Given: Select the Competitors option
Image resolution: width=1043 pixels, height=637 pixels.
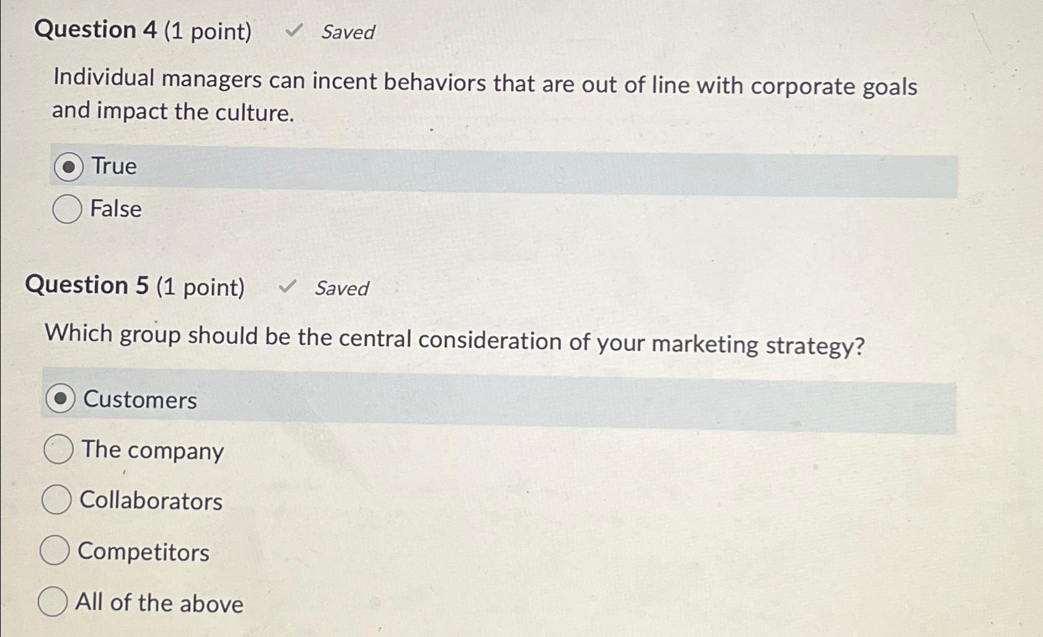Looking at the screenshot, I should (x=56, y=552).
